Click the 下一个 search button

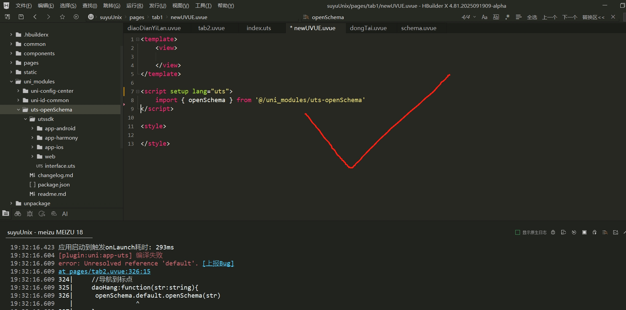point(570,17)
